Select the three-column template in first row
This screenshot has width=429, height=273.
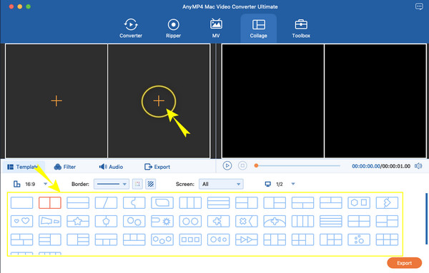tap(190, 202)
